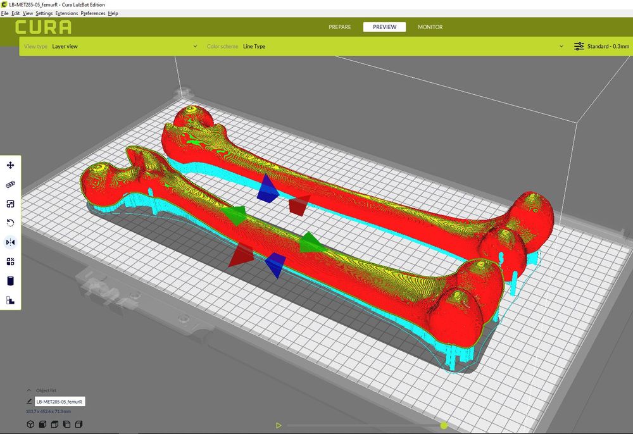This screenshot has height=434, width=633.
Task: Collapse the Object list panel
Action: (x=28, y=390)
